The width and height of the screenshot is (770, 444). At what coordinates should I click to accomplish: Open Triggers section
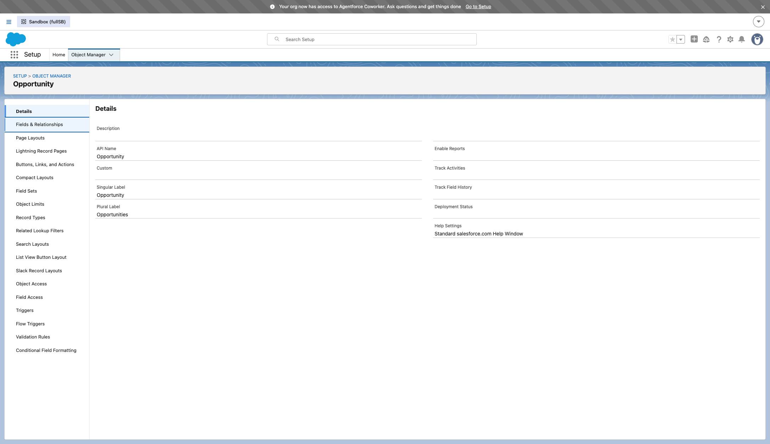point(47,311)
